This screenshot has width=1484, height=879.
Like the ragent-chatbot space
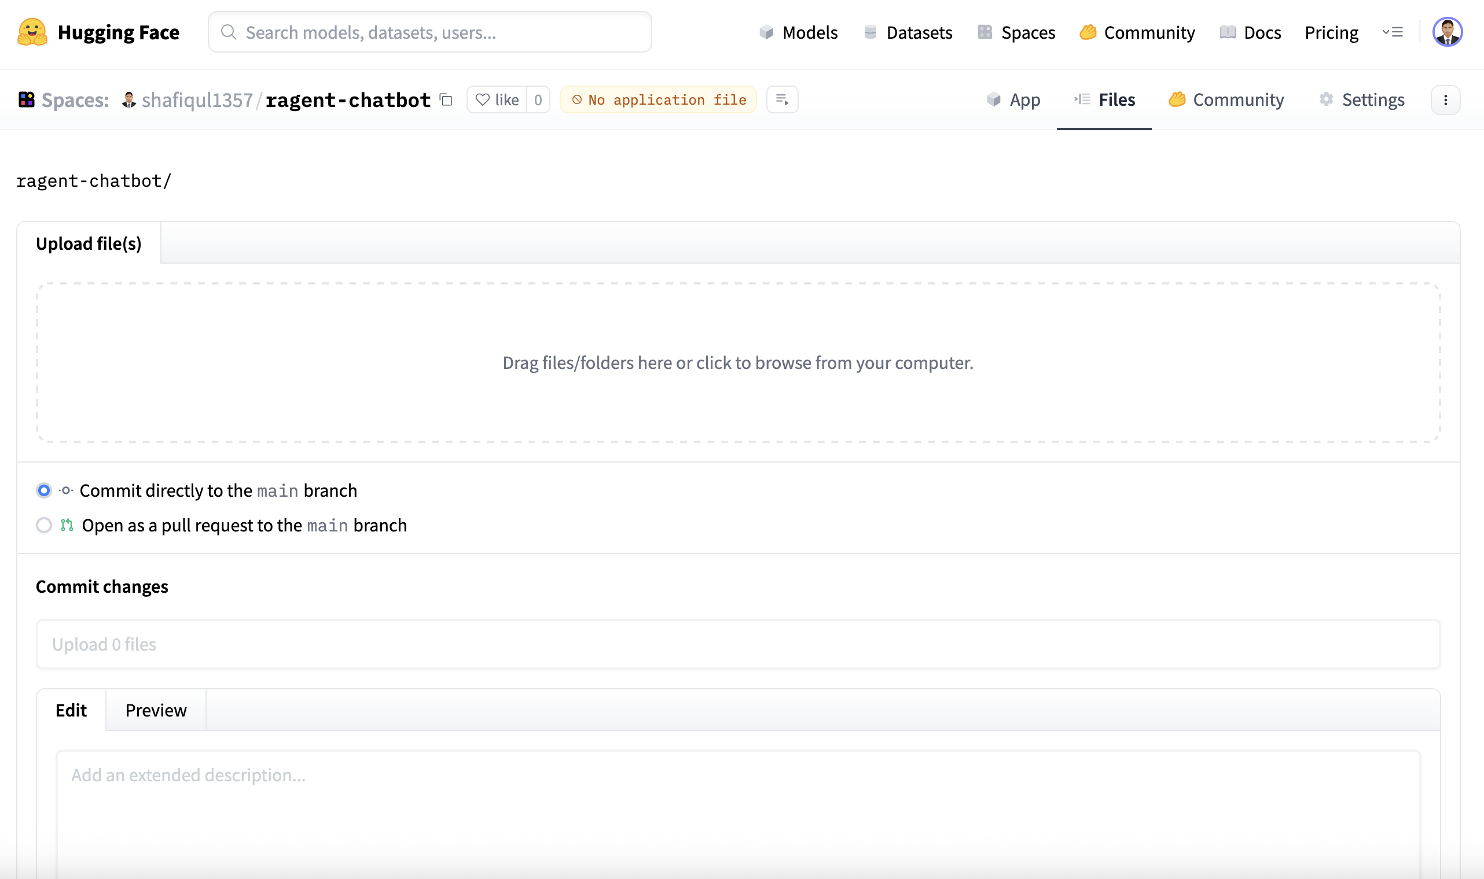pyautogui.click(x=497, y=99)
